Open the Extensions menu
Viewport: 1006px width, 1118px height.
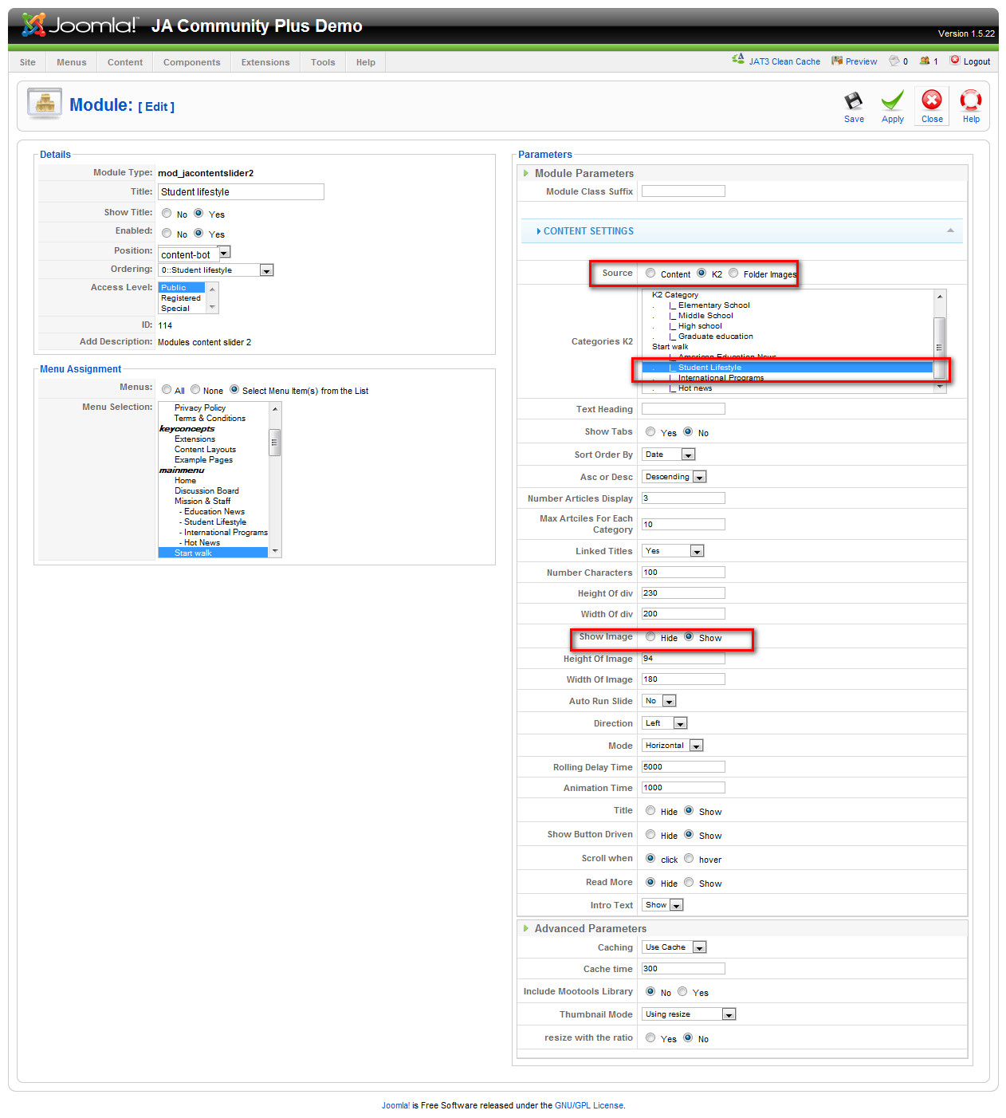(x=265, y=62)
